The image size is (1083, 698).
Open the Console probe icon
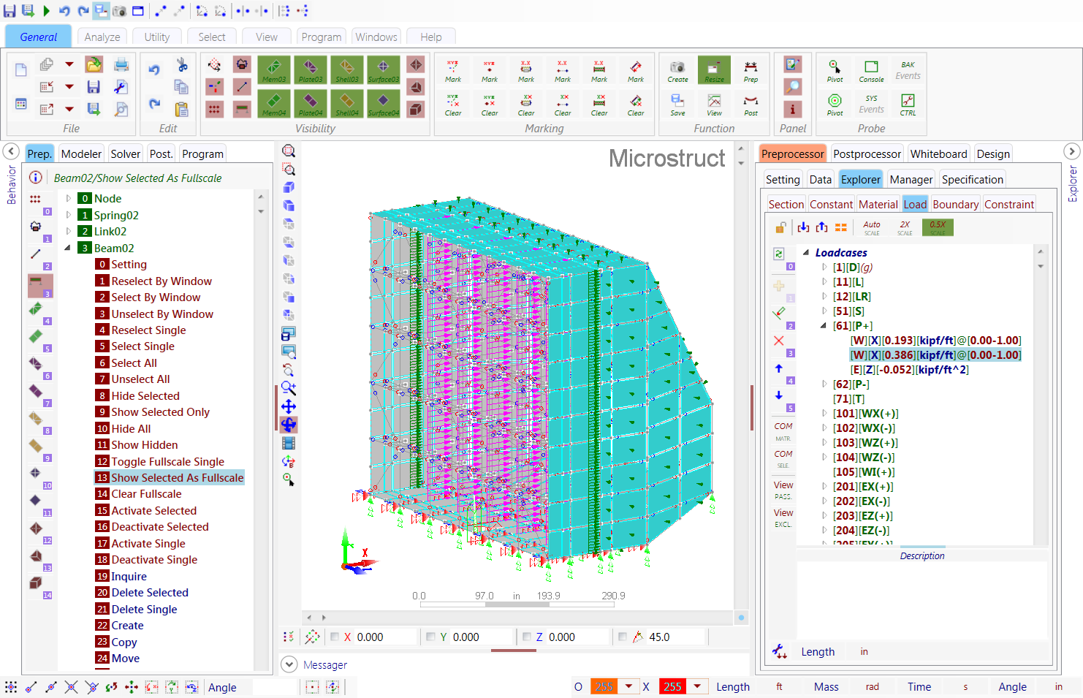click(871, 70)
